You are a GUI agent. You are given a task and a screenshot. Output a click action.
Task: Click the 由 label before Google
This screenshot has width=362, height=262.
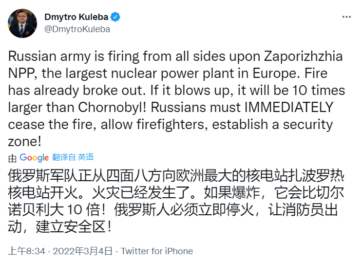point(12,158)
